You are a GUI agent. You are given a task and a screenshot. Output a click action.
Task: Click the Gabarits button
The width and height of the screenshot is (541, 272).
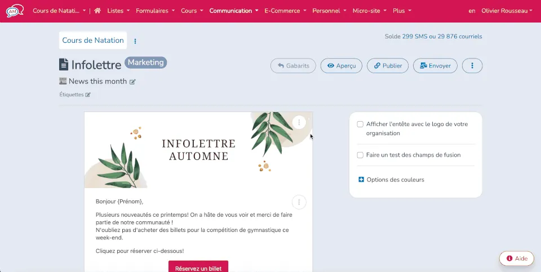tap(293, 65)
